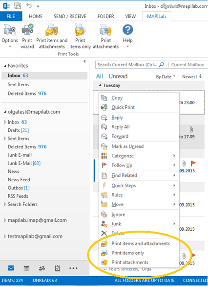Switch to the HOME tab
This screenshot has height=287, width=208.
(x=36, y=16)
